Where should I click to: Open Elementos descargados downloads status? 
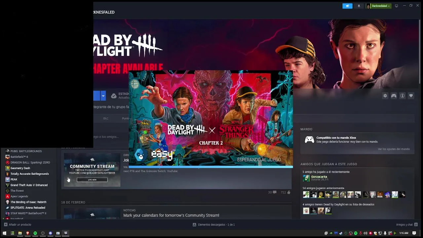point(213,224)
